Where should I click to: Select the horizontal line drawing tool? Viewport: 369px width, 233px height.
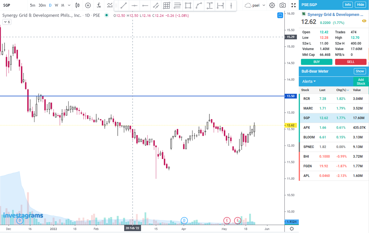(x=134, y=6)
